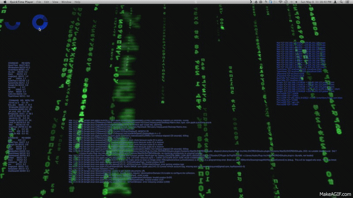Open the user account silhouette icon
The width and height of the screenshot is (353, 198).
click(335, 2)
